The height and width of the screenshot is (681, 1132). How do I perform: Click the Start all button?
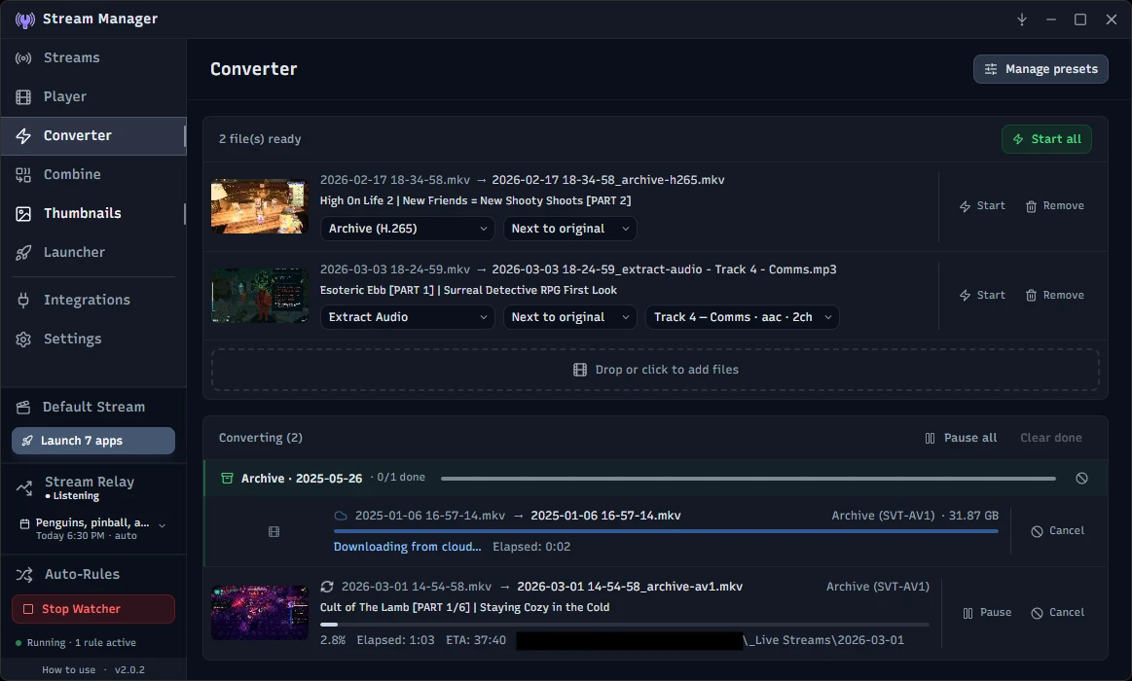pos(1046,139)
